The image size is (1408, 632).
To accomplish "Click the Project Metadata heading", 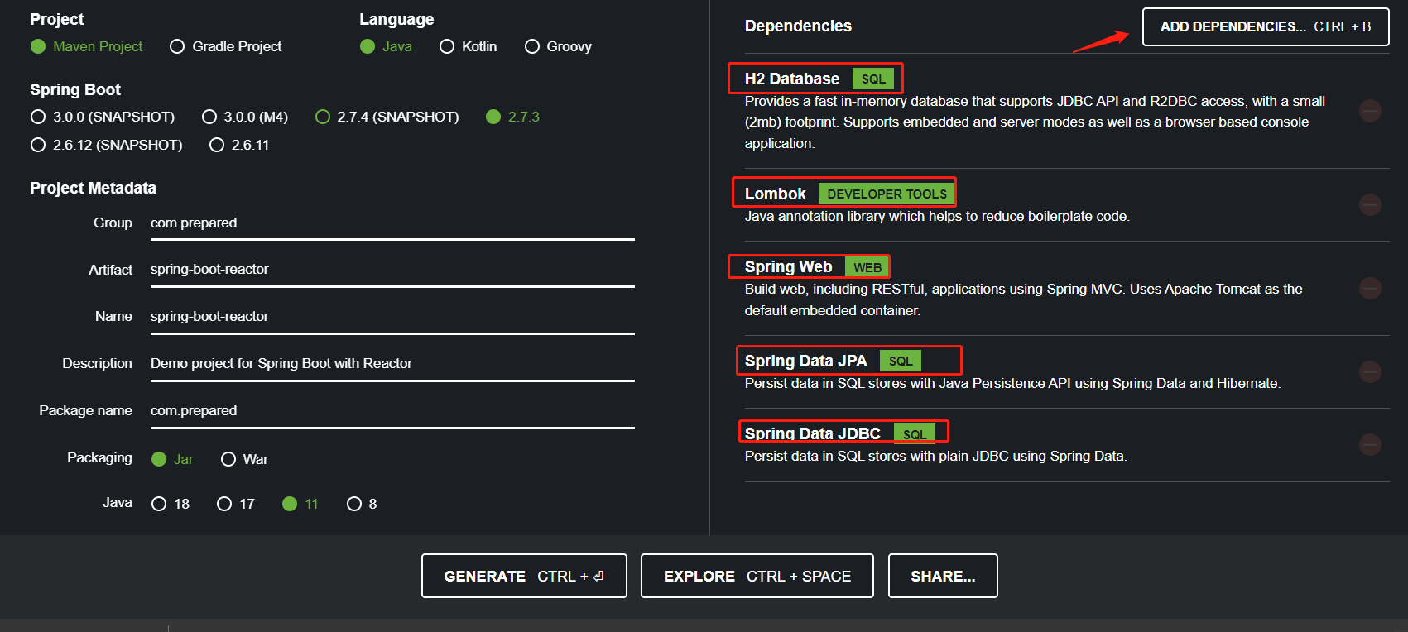I will (x=93, y=188).
